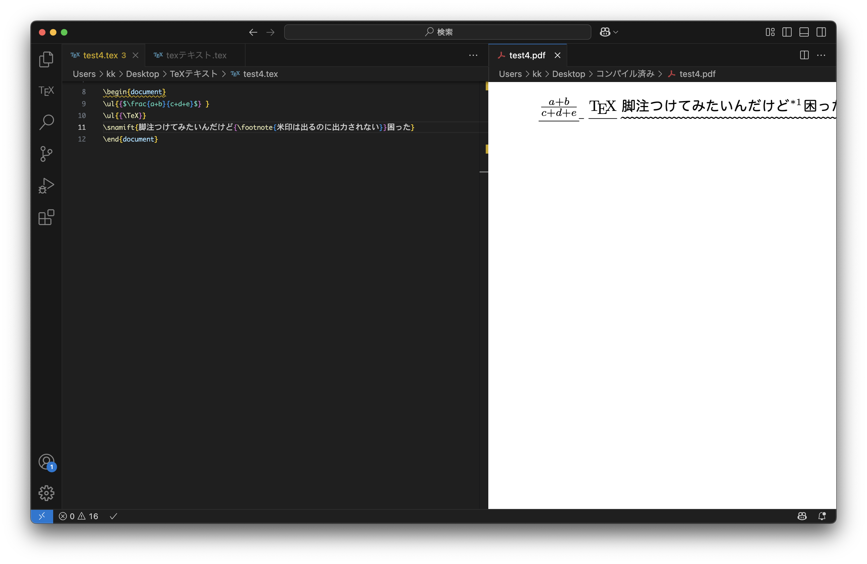Toggle the primary side bar
The height and width of the screenshot is (564, 867).
[x=787, y=32]
